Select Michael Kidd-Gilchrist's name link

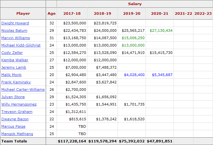[x=21, y=45]
